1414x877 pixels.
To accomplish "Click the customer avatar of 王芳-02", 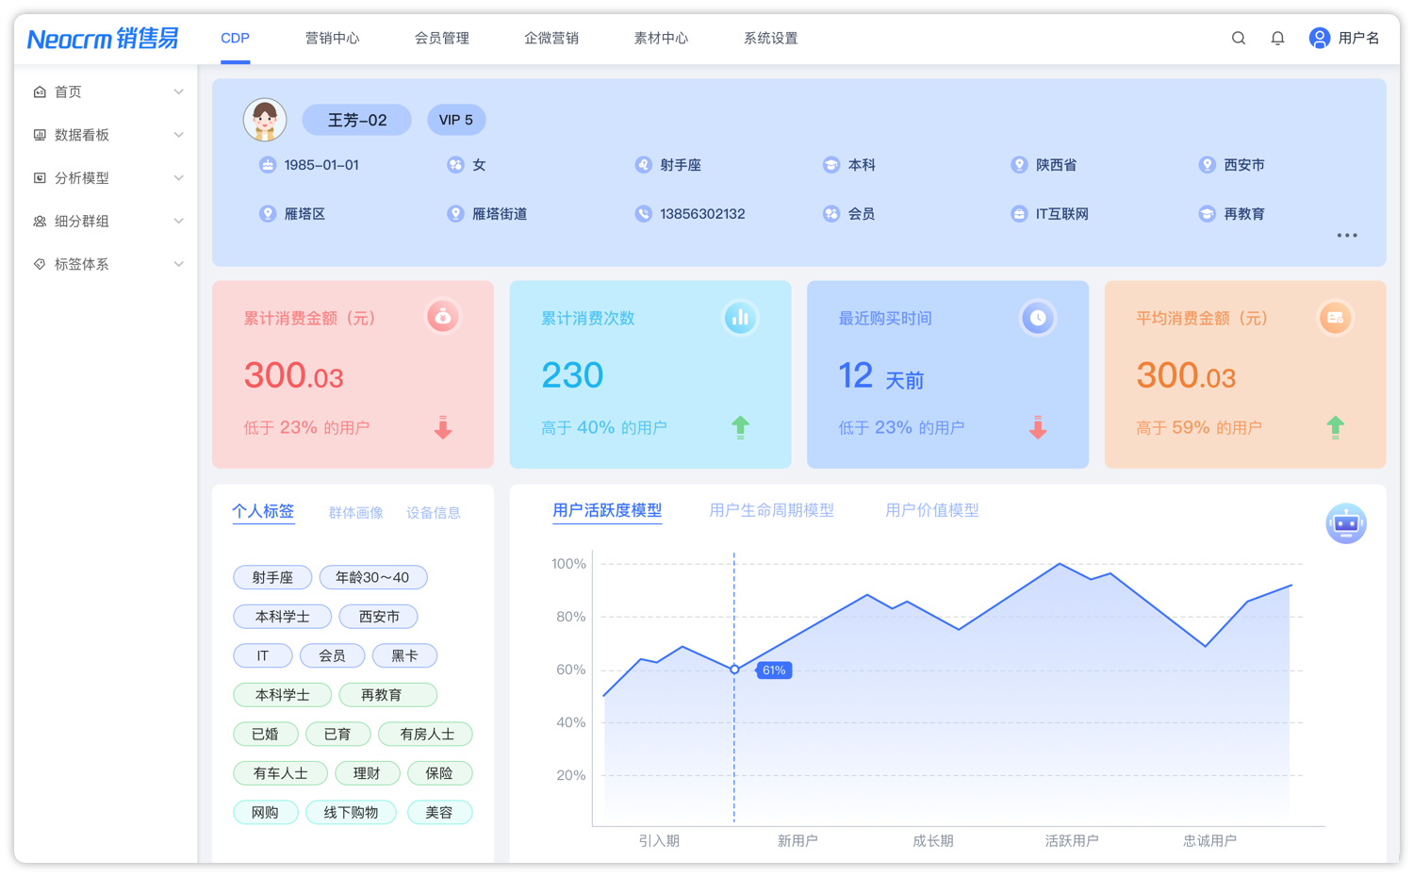I will tap(265, 120).
